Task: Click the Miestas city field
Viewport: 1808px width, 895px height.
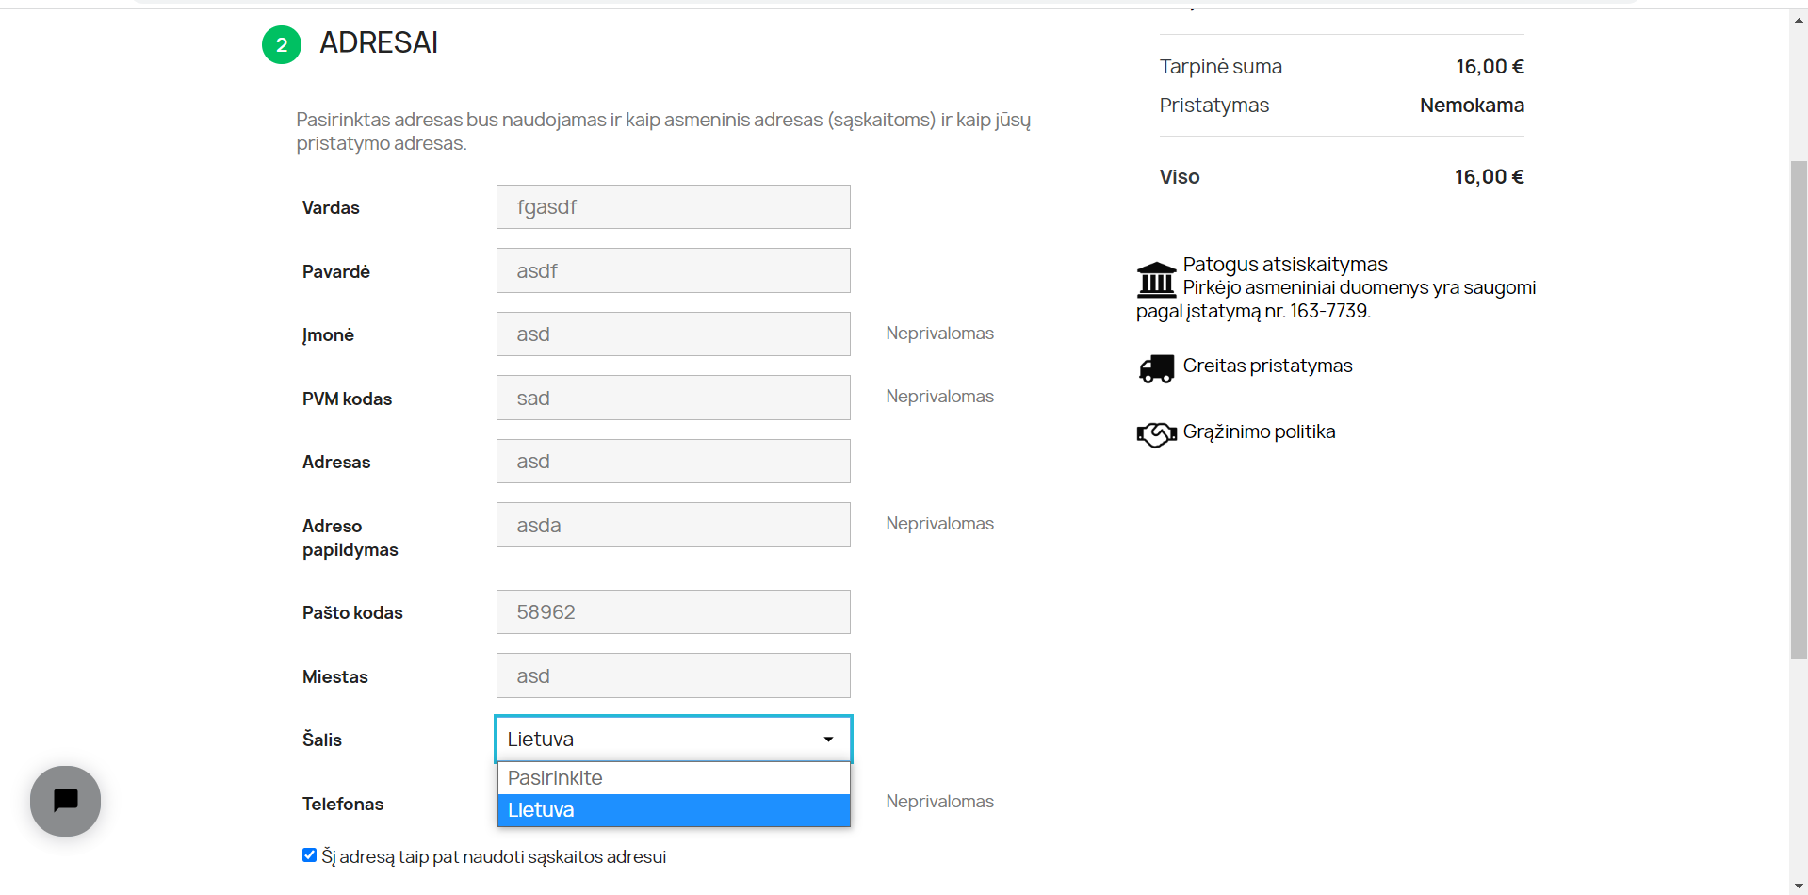Action: 674,675
